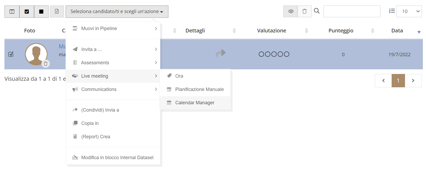This screenshot has height=173, width=426.
Task: Click the deselect-all black square icon
Action: tap(41, 11)
